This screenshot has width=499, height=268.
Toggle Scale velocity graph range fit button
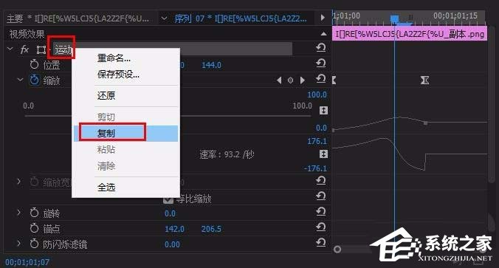click(323, 154)
